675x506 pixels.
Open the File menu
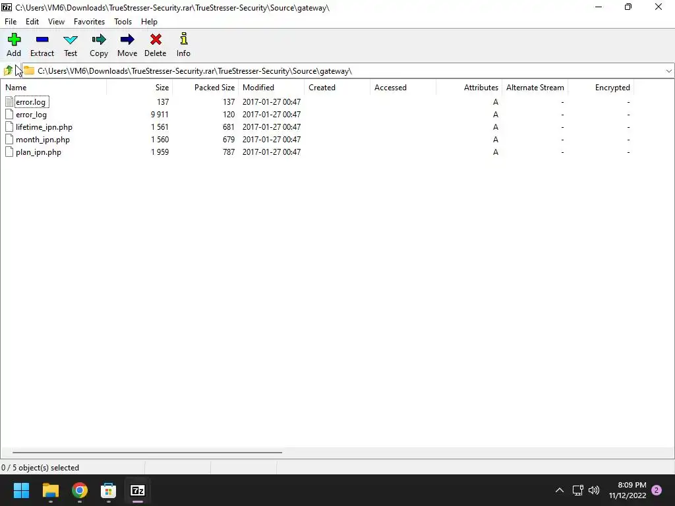(11, 22)
